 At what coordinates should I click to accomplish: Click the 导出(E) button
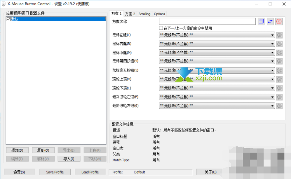click(x=69, y=150)
